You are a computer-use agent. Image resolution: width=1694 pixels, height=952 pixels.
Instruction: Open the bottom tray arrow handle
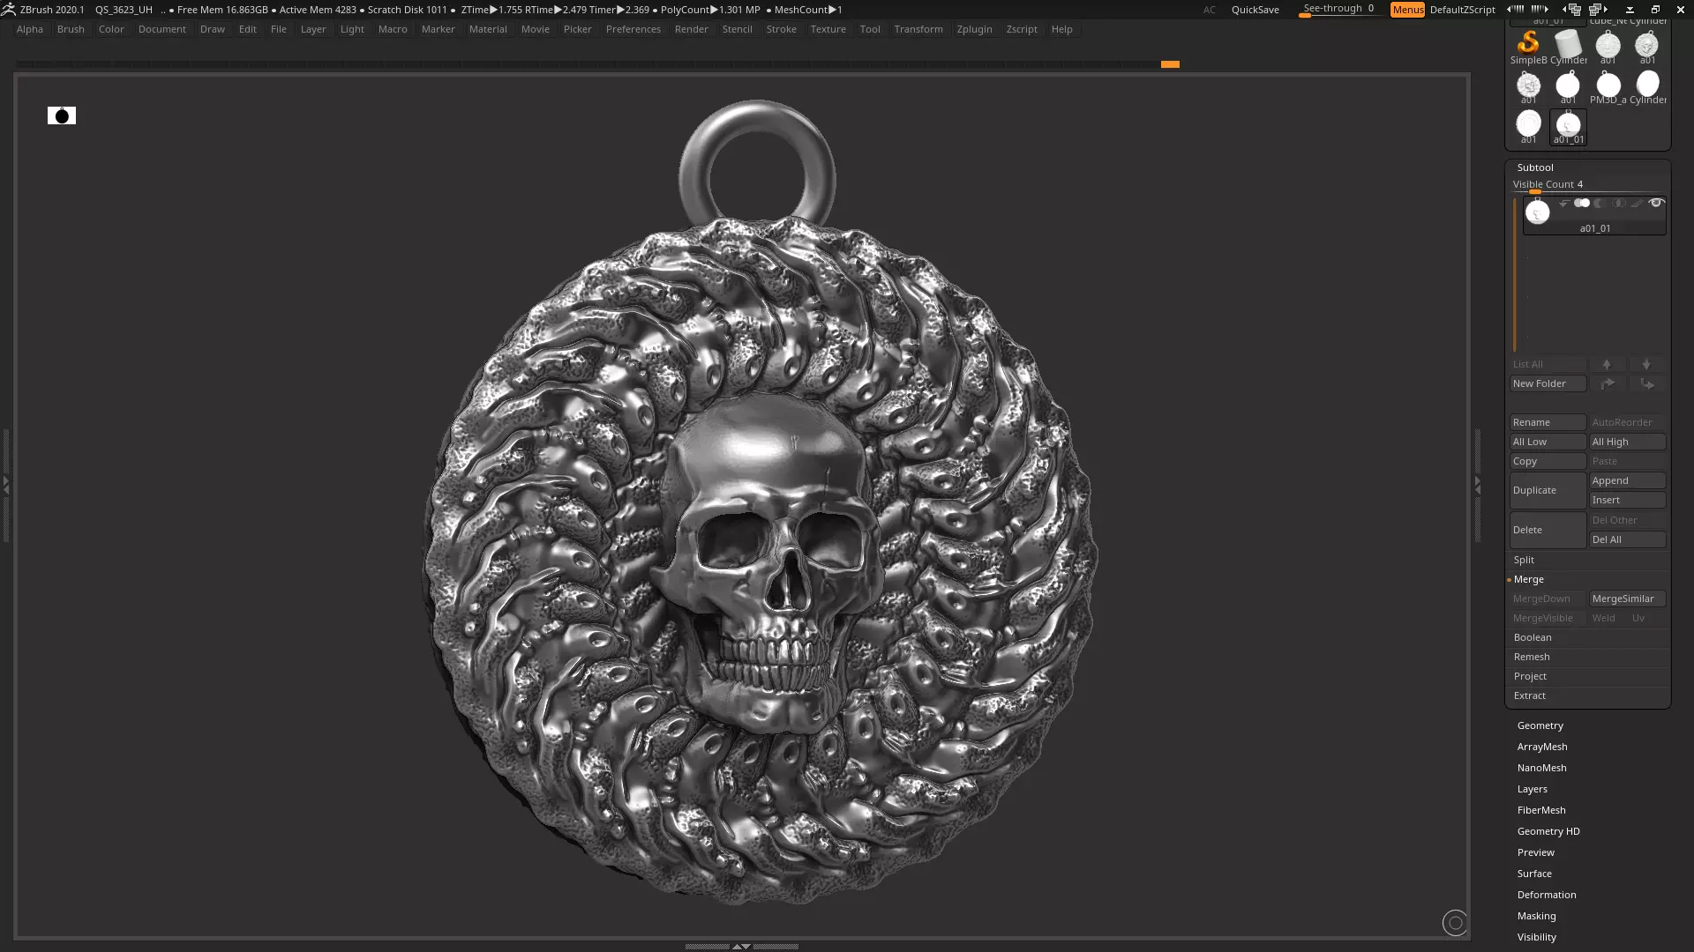[742, 946]
